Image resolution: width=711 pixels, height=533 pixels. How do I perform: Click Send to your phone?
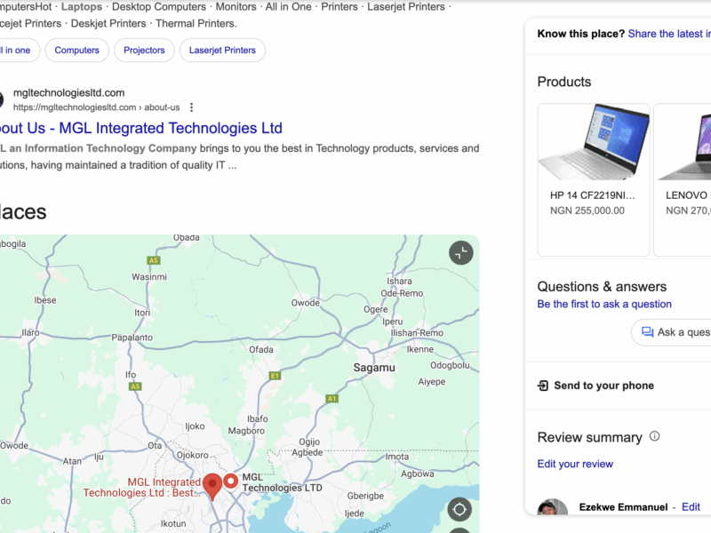[604, 386]
